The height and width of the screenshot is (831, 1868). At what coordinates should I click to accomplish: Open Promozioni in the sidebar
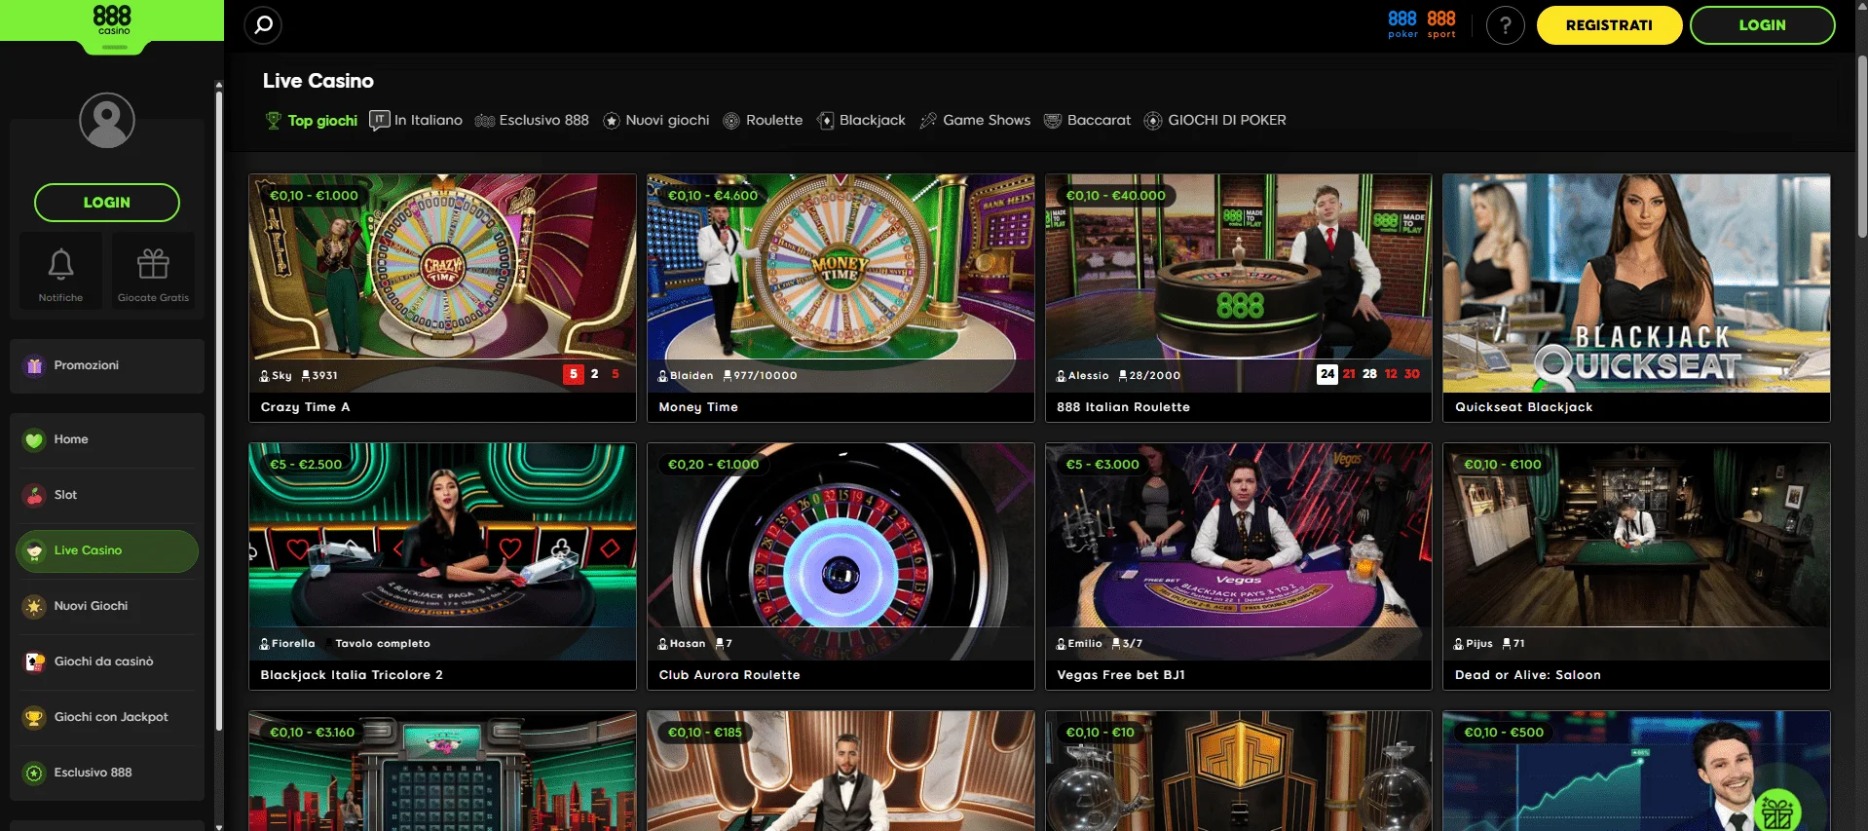107,365
